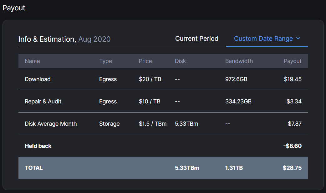Click the $28.75 total payout amount
Screen dimensions: 326x193
pos(292,168)
